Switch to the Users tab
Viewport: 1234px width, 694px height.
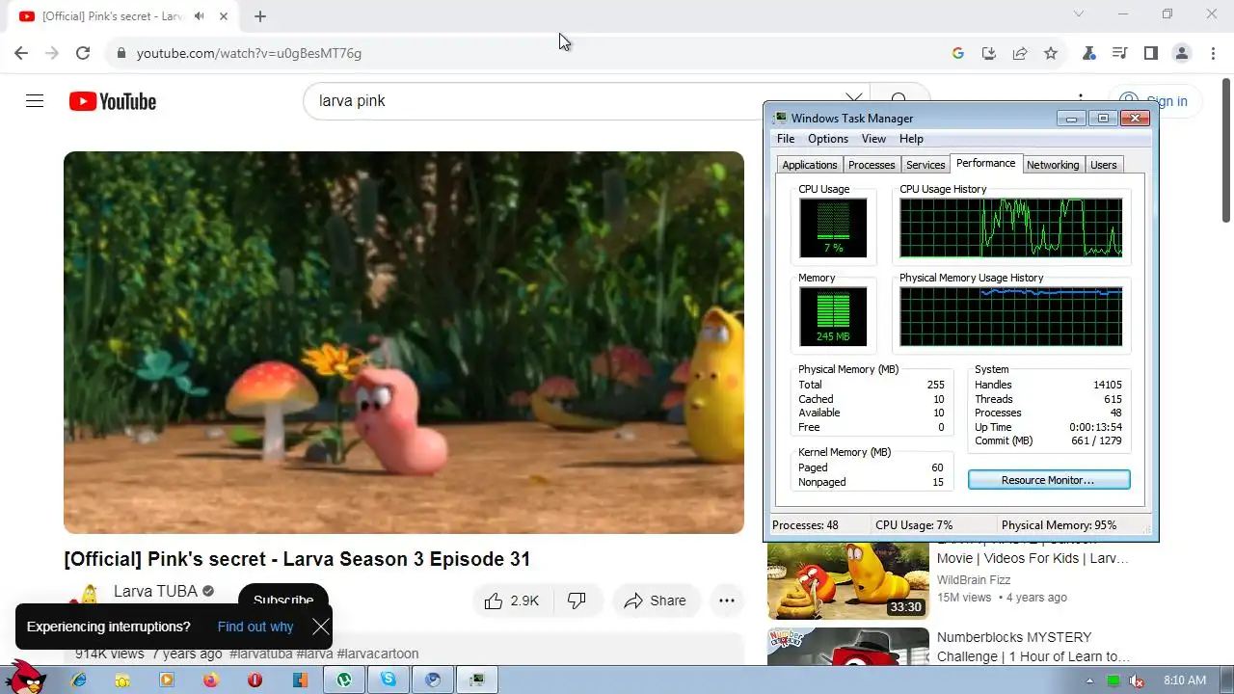(1104, 165)
